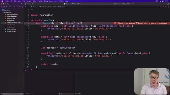This screenshot has height=95, width=170.
Task: Open Mission.swift file
Action: (10, 21)
